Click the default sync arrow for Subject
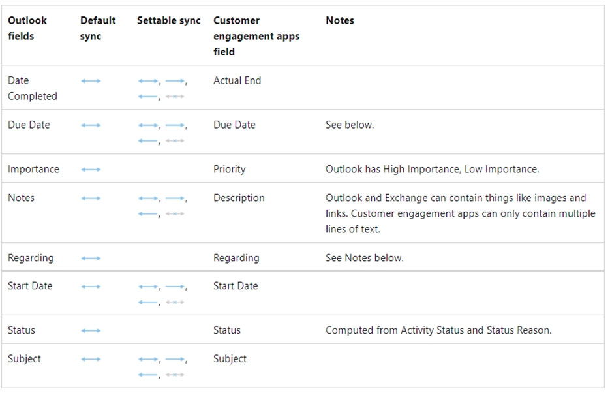The image size is (610, 393). click(91, 359)
